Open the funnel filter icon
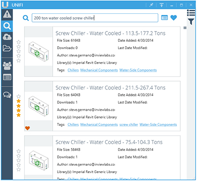The width and height of the screenshot is (197, 181). click(x=191, y=22)
